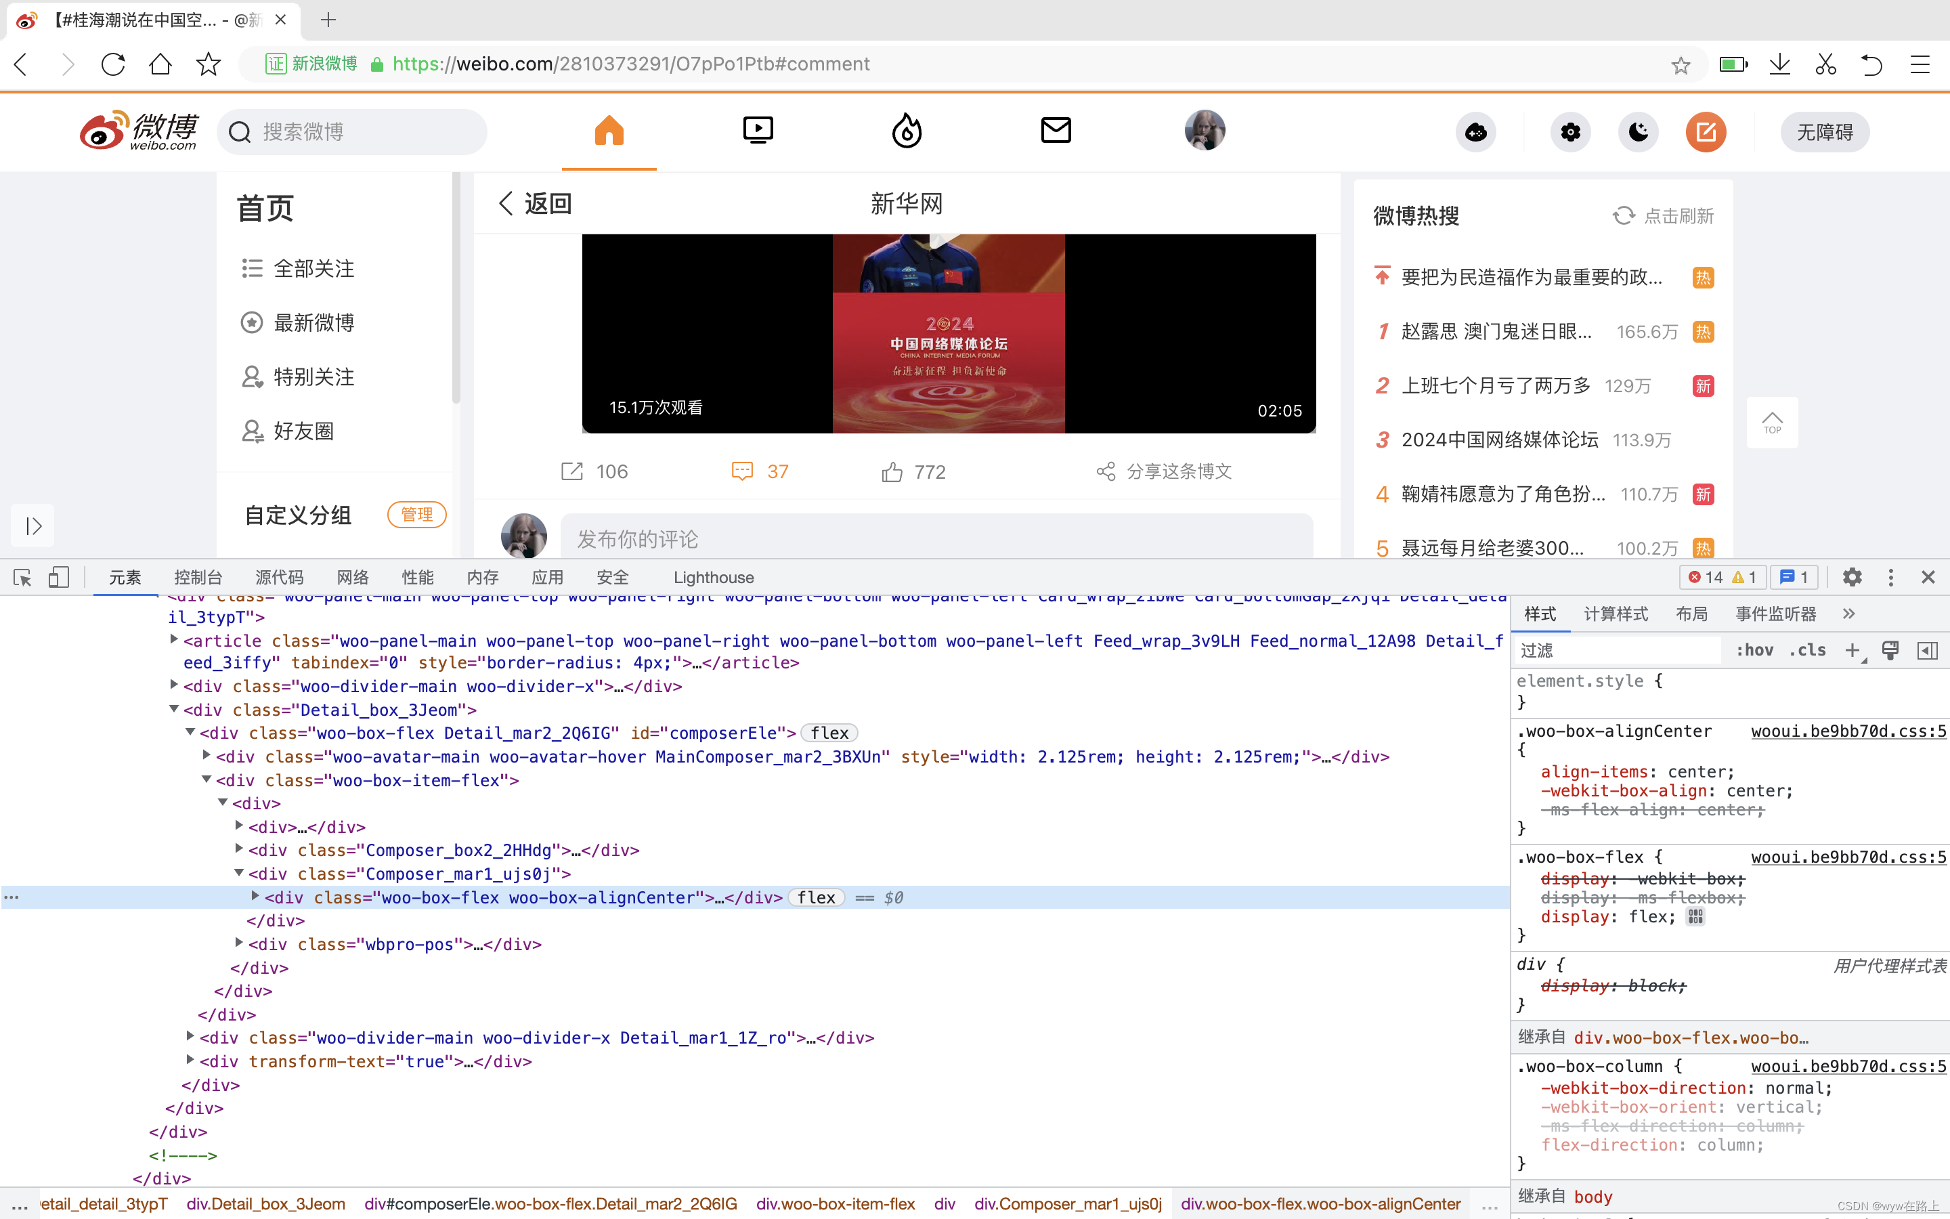1950x1219 pixels.
Task: Click 分享这条博文 share link
Action: click(1163, 471)
